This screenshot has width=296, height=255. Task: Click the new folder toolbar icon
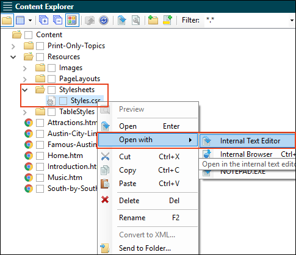coord(153,20)
